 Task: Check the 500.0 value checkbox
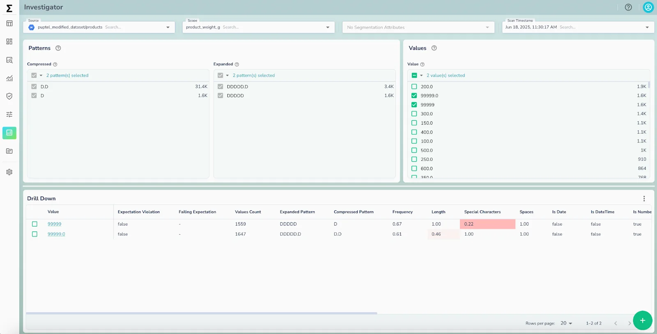click(x=414, y=150)
